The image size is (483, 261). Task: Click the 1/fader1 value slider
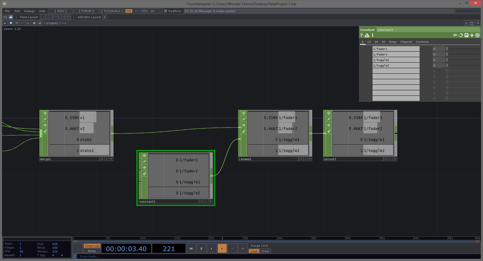click(463, 49)
